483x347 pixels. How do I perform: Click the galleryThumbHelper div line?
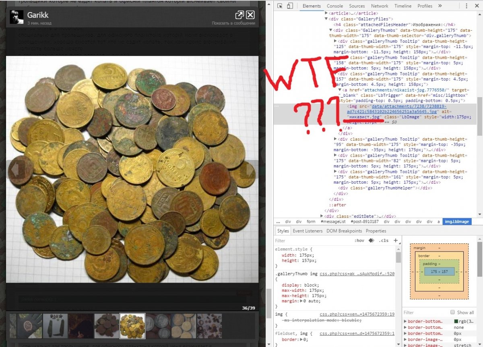point(386,188)
